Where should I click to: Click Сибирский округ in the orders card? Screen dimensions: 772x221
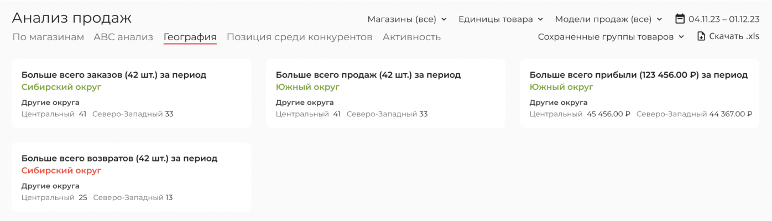coord(61,87)
